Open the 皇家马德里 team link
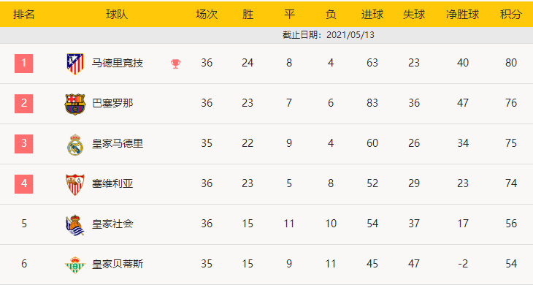Viewport: 533px width, 285px height. 118,143
